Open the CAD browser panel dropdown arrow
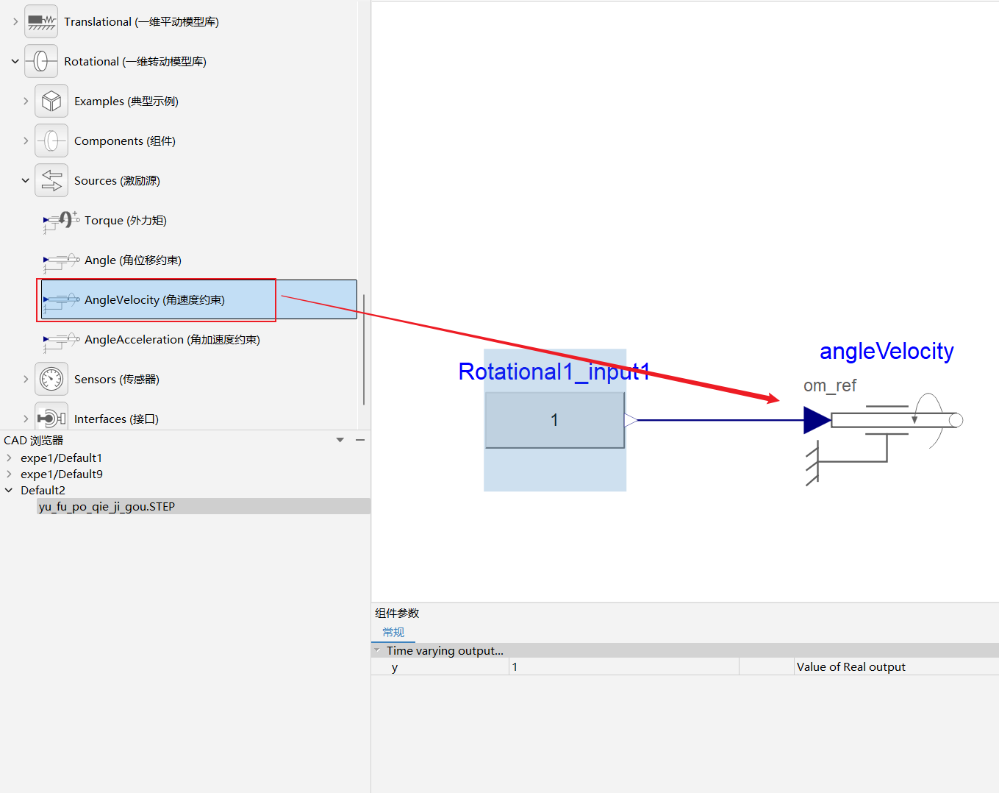Screen dimensions: 999x793 [x=340, y=440]
